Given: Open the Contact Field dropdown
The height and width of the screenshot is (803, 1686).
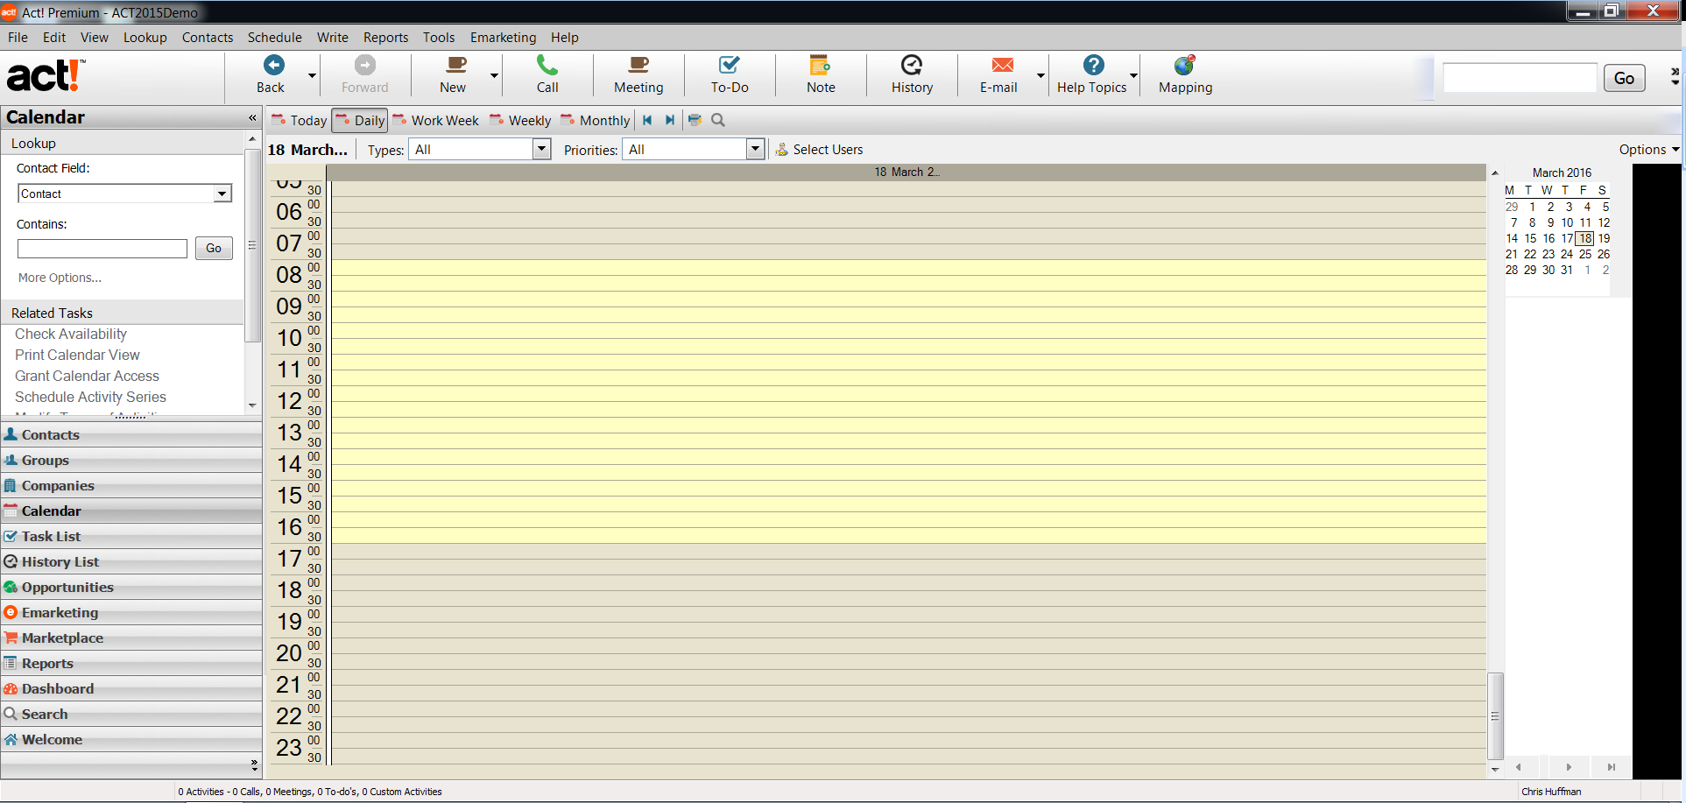Looking at the screenshot, I should [222, 194].
